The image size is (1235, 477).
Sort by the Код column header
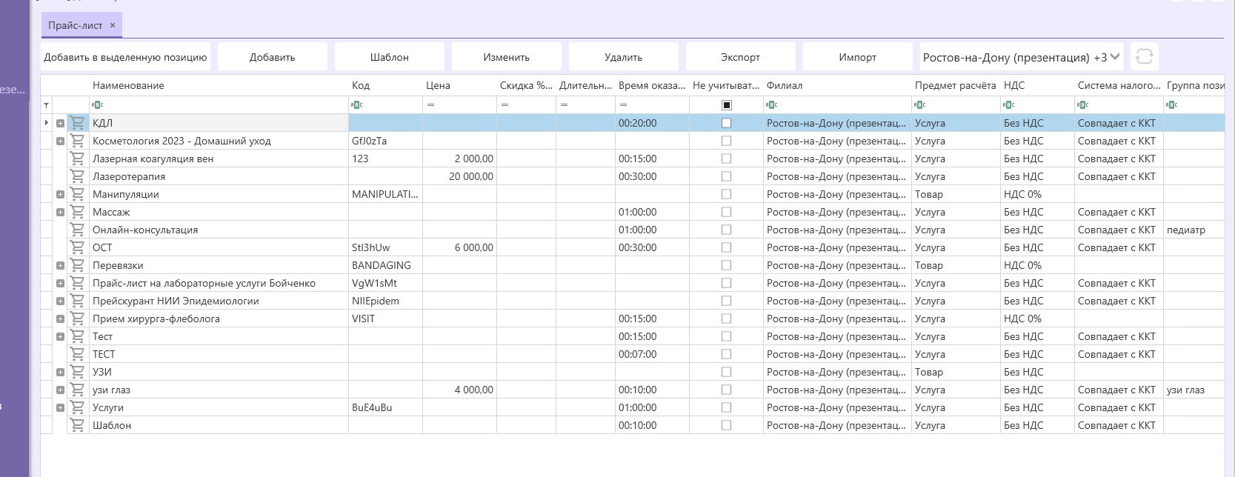pos(385,85)
